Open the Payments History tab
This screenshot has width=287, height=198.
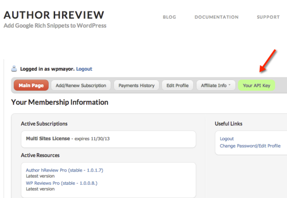[137, 85]
